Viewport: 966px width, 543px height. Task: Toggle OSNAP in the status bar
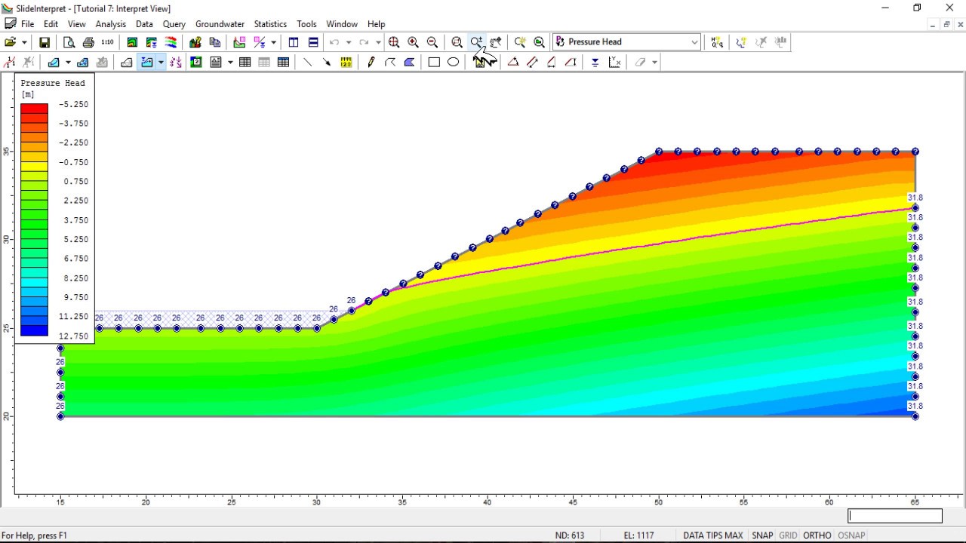(851, 535)
